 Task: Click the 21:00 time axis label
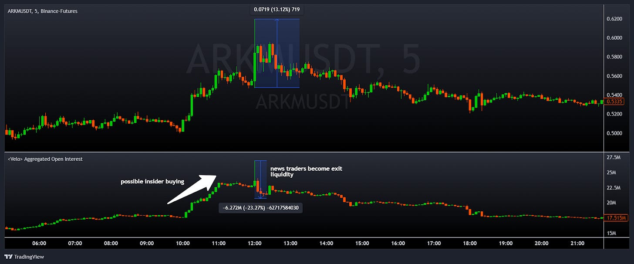click(577, 244)
